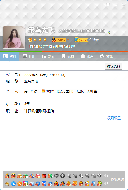Screen dimensions: 128x190
Task: Click the yellow diamond 7 icon
Action: pyautogui.click(x=19, y=176)
